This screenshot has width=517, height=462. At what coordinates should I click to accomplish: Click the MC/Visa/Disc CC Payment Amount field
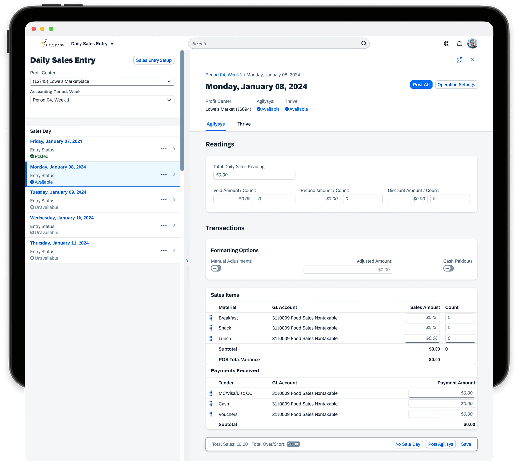pyautogui.click(x=442, y=393)
